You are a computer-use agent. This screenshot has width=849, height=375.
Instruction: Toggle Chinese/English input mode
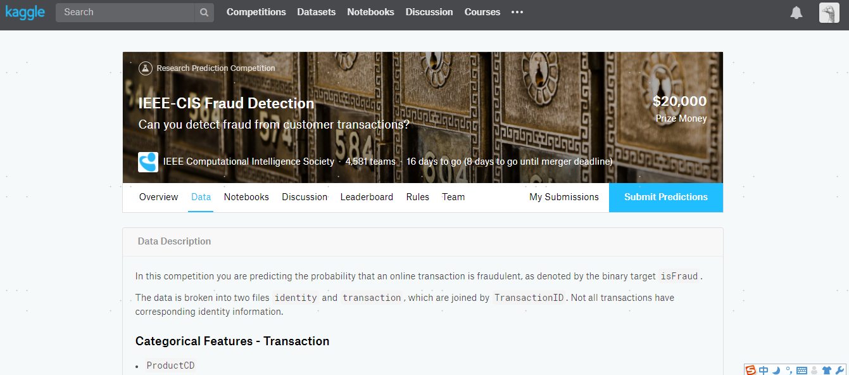pos(764,369)
